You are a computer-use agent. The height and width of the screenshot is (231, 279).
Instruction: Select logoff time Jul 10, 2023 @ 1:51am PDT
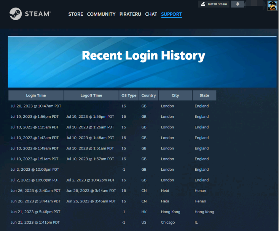[x=90, y=148]
